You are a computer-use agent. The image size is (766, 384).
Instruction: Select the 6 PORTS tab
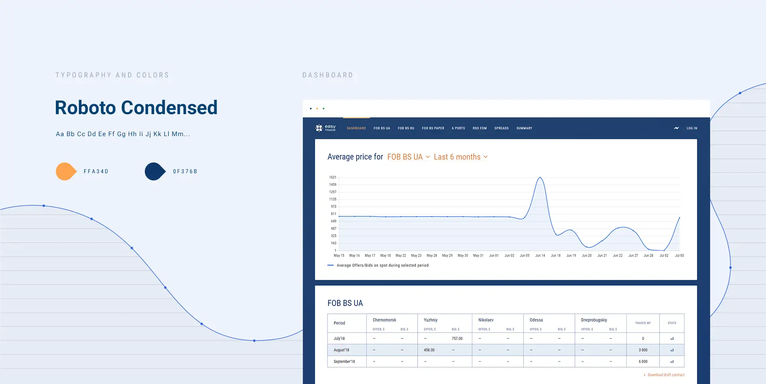(458, 128)
